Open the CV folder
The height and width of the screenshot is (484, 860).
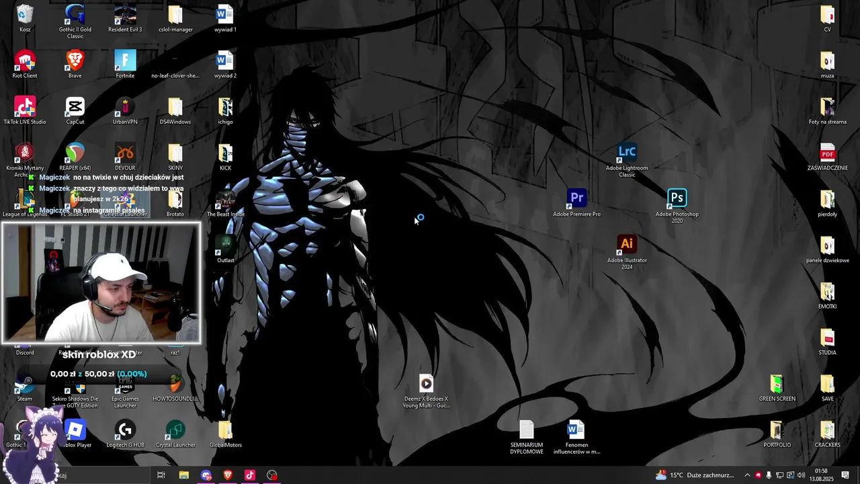tap(827, 18)
